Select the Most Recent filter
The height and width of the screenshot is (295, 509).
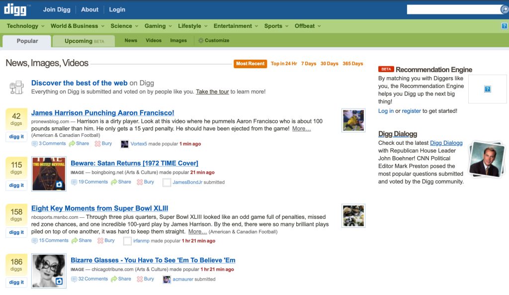pos(250,64)
